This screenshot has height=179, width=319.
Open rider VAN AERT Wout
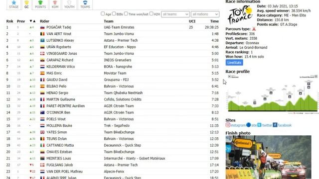pos(59,34)
